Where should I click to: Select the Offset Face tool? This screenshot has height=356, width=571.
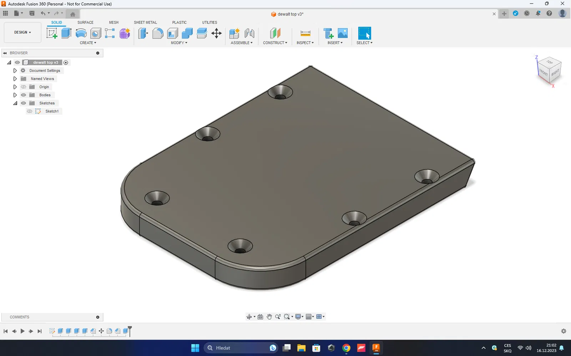coord(202,33)
